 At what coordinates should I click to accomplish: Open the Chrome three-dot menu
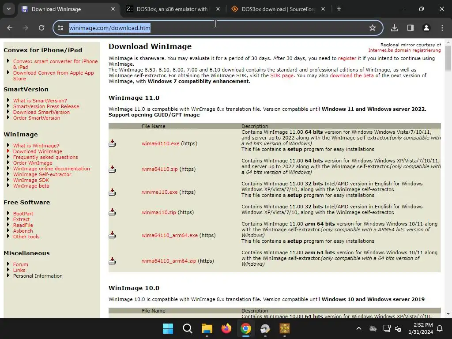click(442, 28)
